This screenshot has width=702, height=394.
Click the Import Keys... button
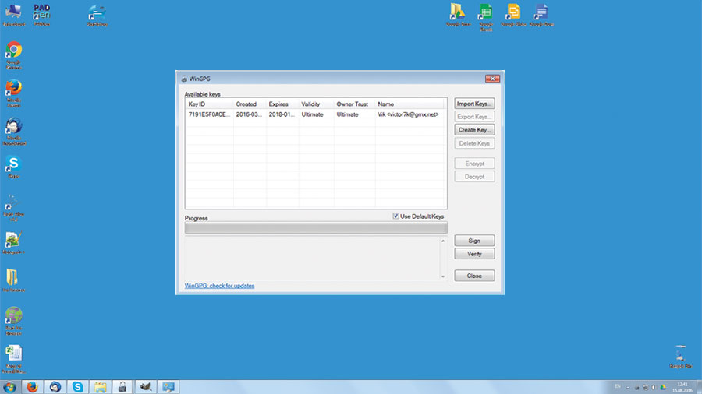[474, 104]
